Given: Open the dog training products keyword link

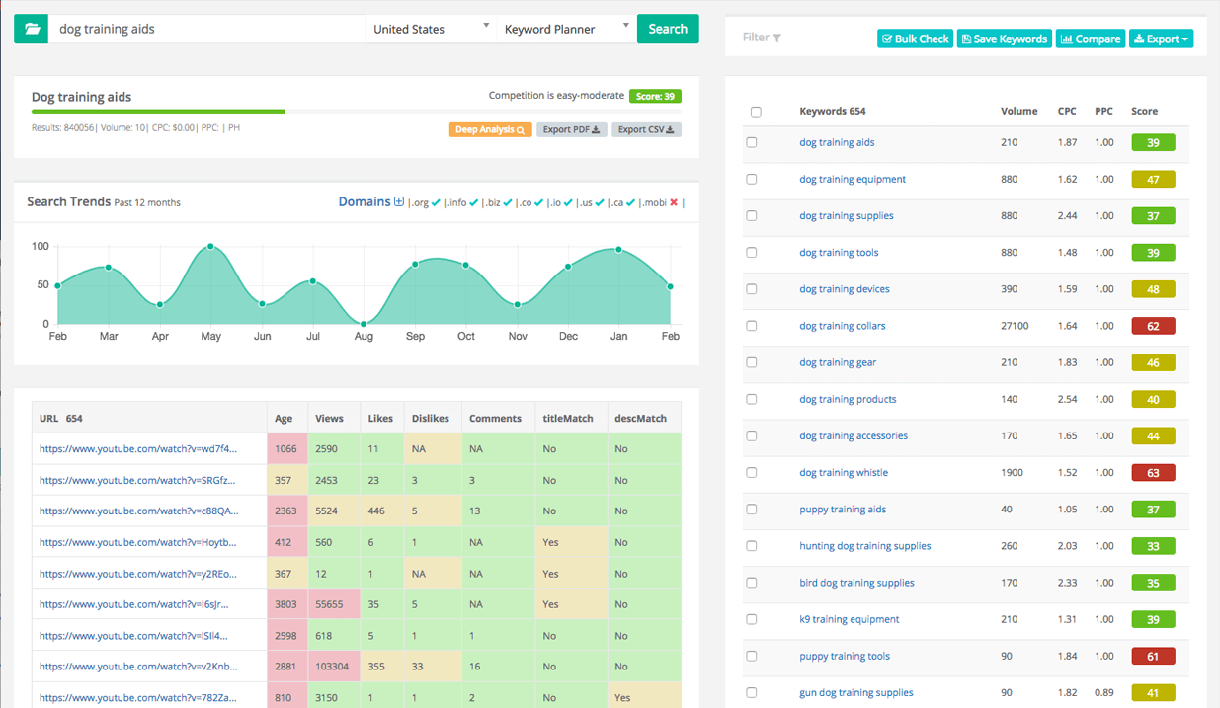Looking at the screenshot, I should click(x=848, y=399).
